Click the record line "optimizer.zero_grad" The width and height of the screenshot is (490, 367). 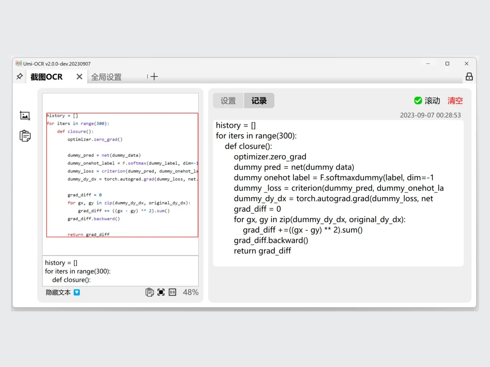point(270,157)
